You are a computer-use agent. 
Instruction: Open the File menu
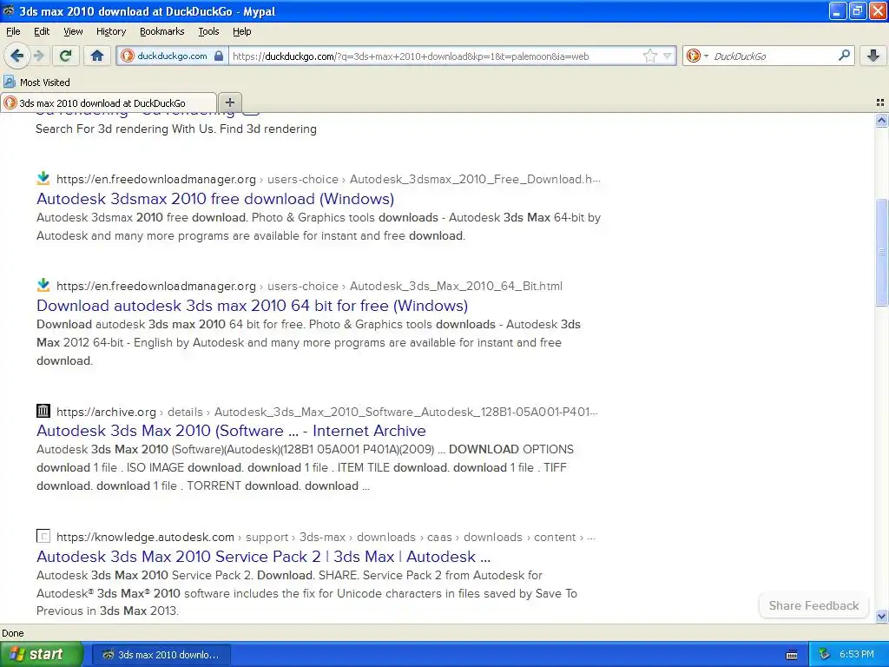(13, 31)
